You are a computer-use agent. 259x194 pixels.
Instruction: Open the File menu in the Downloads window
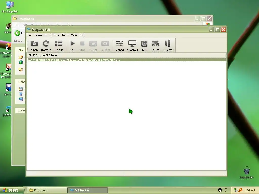point(16,25)
